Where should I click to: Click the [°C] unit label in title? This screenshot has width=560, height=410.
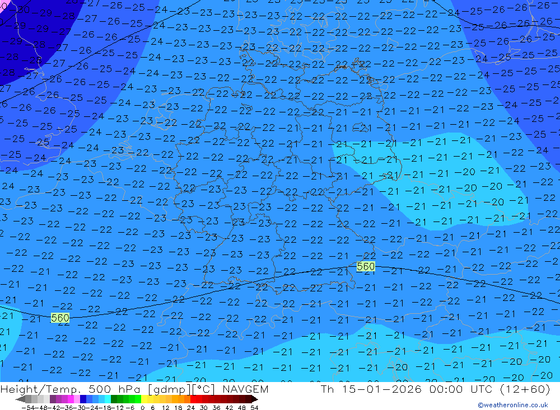coord(203,389)
